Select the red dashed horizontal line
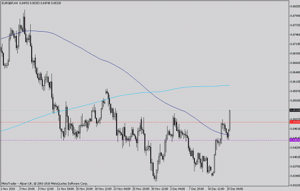Screen dimensions: 300x191 click(x=145, y=122)
